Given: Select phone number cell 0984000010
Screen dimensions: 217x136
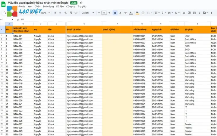Looking at the screenshot, I should [142, 66].
